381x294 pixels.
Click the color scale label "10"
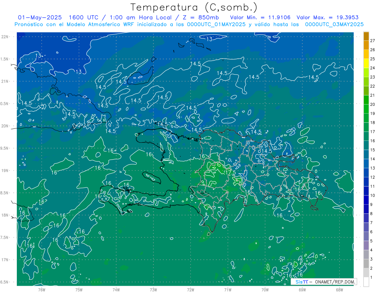pos(373,195)
